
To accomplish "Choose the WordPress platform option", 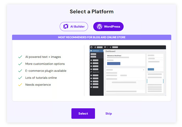I will (108, 26).
